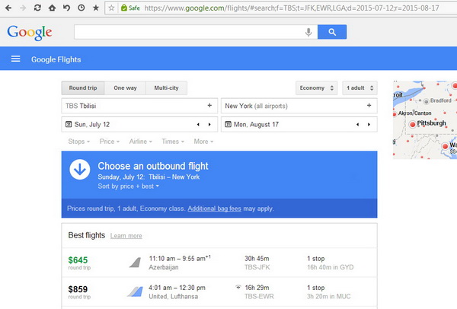Click the blue search magnifier button
The image size is (457, 309).
point(331,32)
